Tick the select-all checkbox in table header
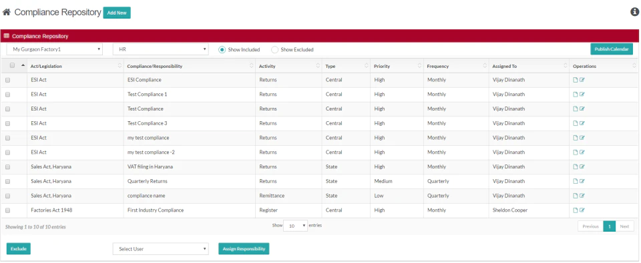This screenshot has height=263, width=641. [x=12, y=66]
